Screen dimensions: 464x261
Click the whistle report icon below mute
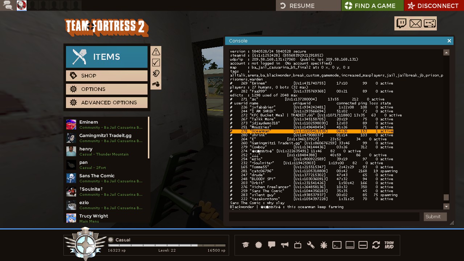156,84
